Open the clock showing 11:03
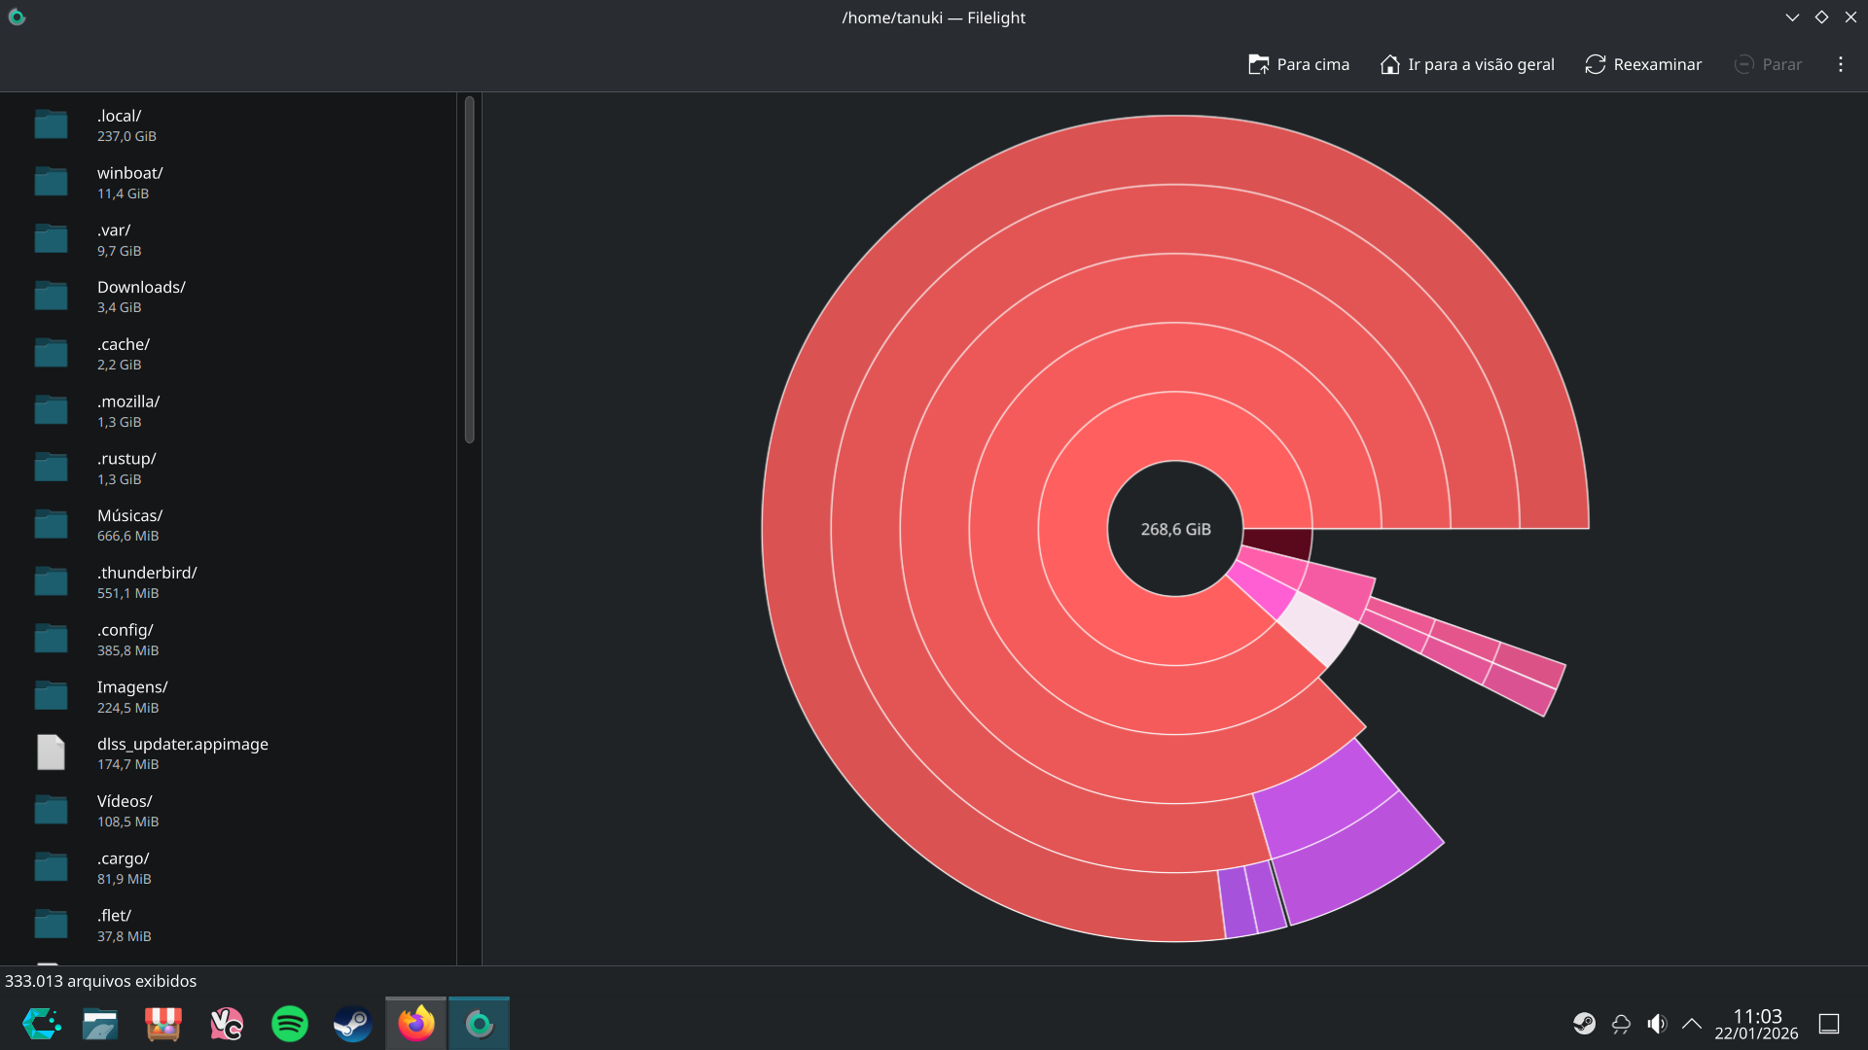Viewport: 1868px width, 1050px height. click(1756, 1024)
